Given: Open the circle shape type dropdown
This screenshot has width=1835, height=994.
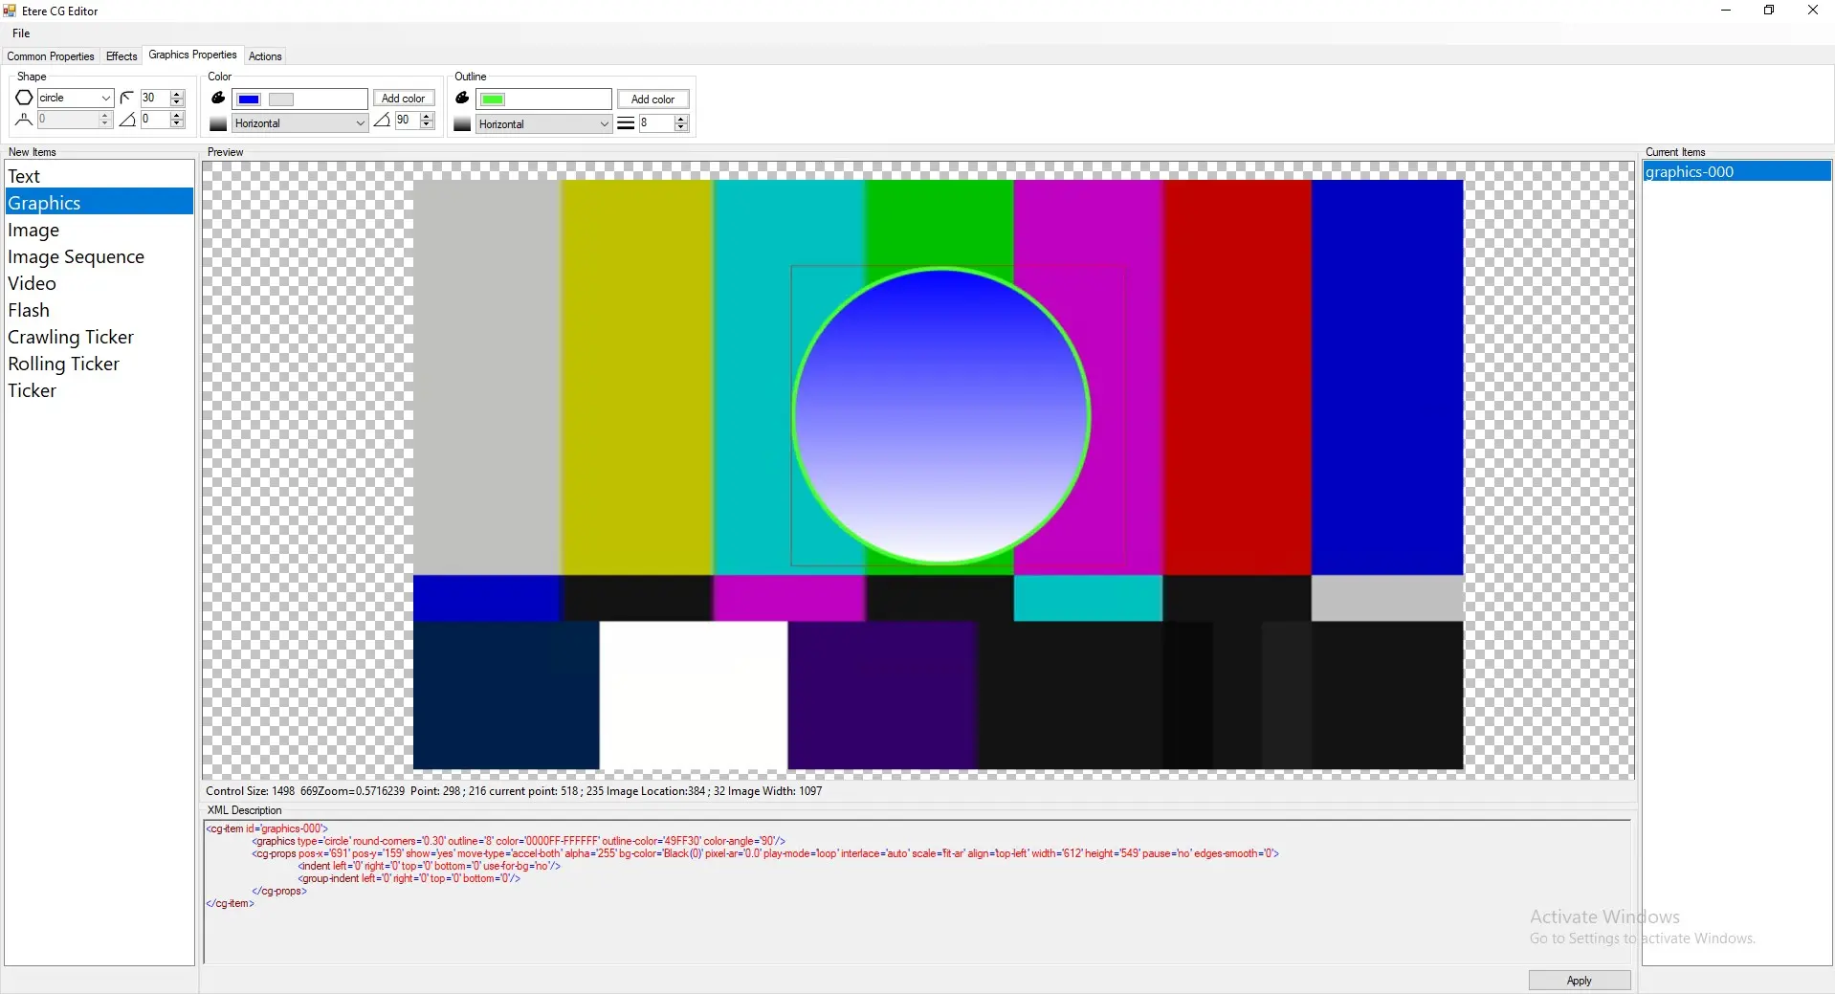Looking at the screenshot, I should point(105,98).
